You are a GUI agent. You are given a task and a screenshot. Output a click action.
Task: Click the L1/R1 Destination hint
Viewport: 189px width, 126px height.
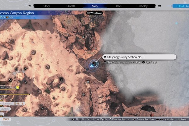point(166,119)
